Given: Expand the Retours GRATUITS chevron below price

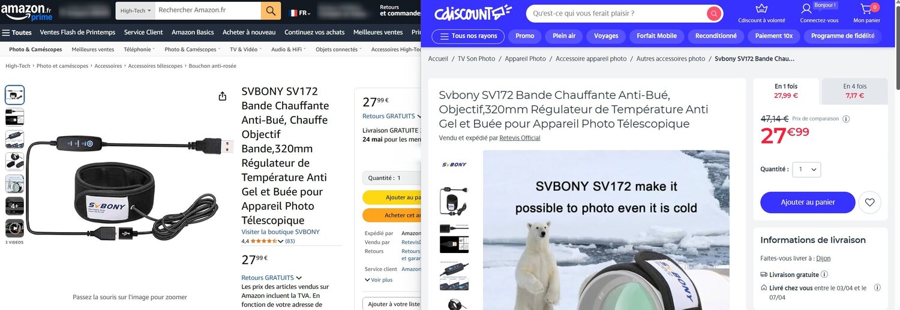Looking at the screenshot, I should point(299,278).
